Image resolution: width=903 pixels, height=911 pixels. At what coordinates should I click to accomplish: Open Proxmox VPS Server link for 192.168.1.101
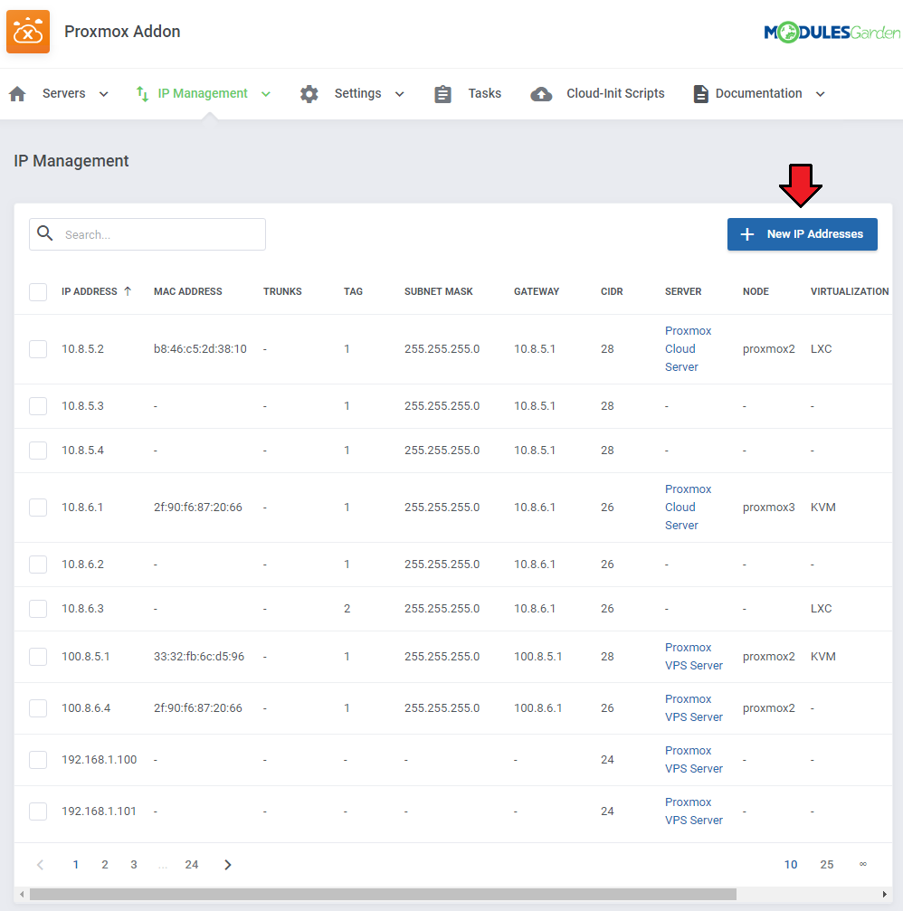point(694,811)
